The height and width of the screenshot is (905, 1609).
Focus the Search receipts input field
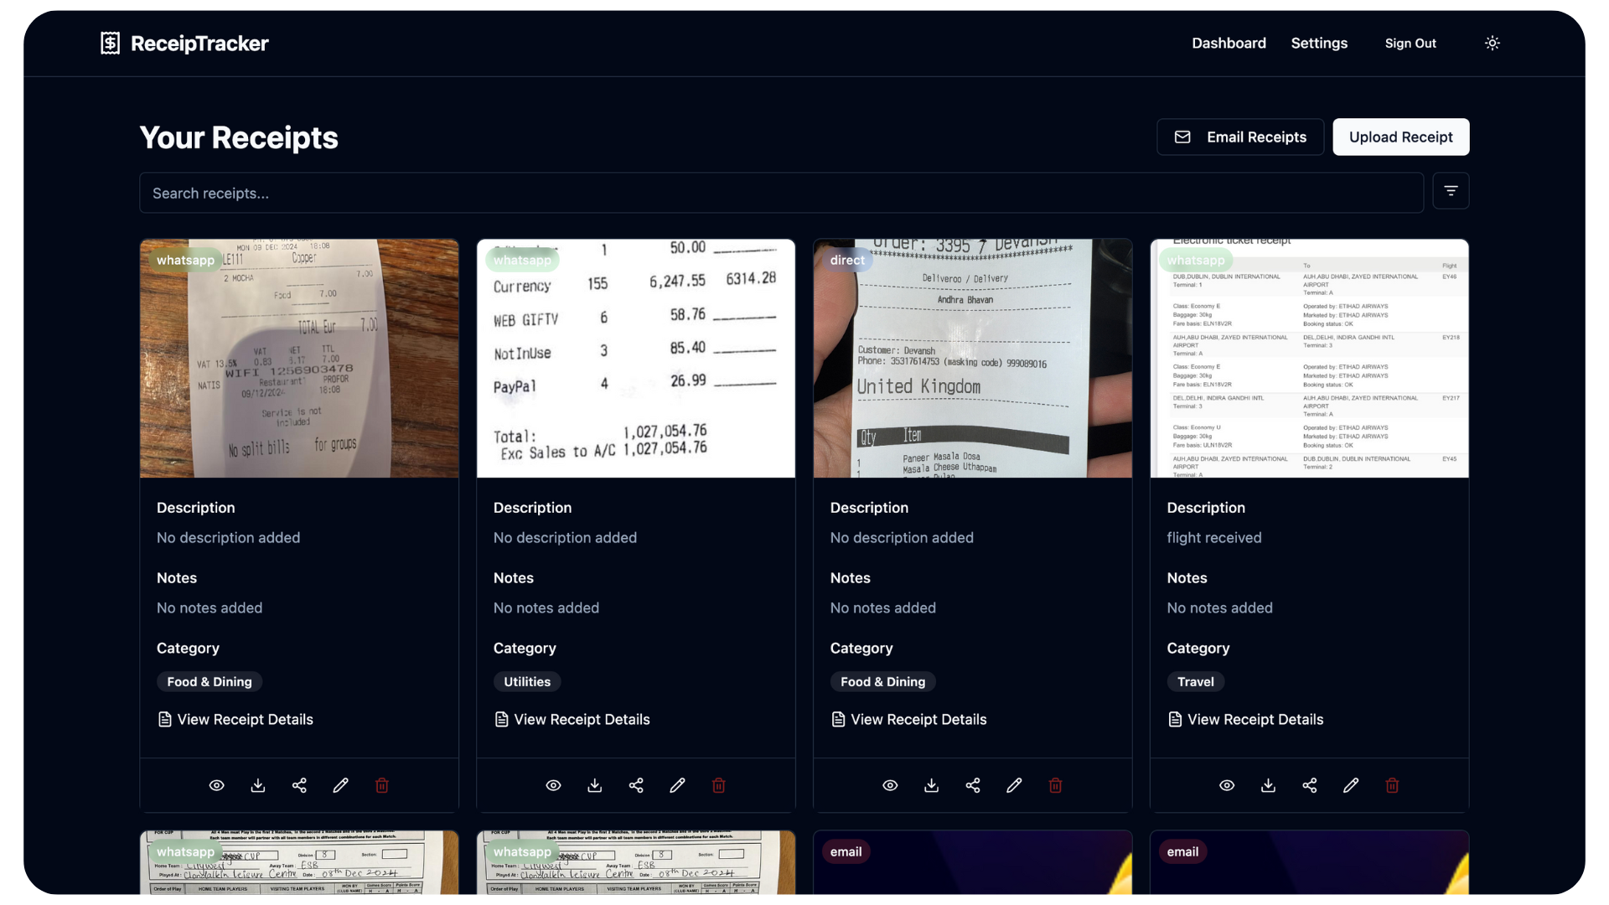781,193
